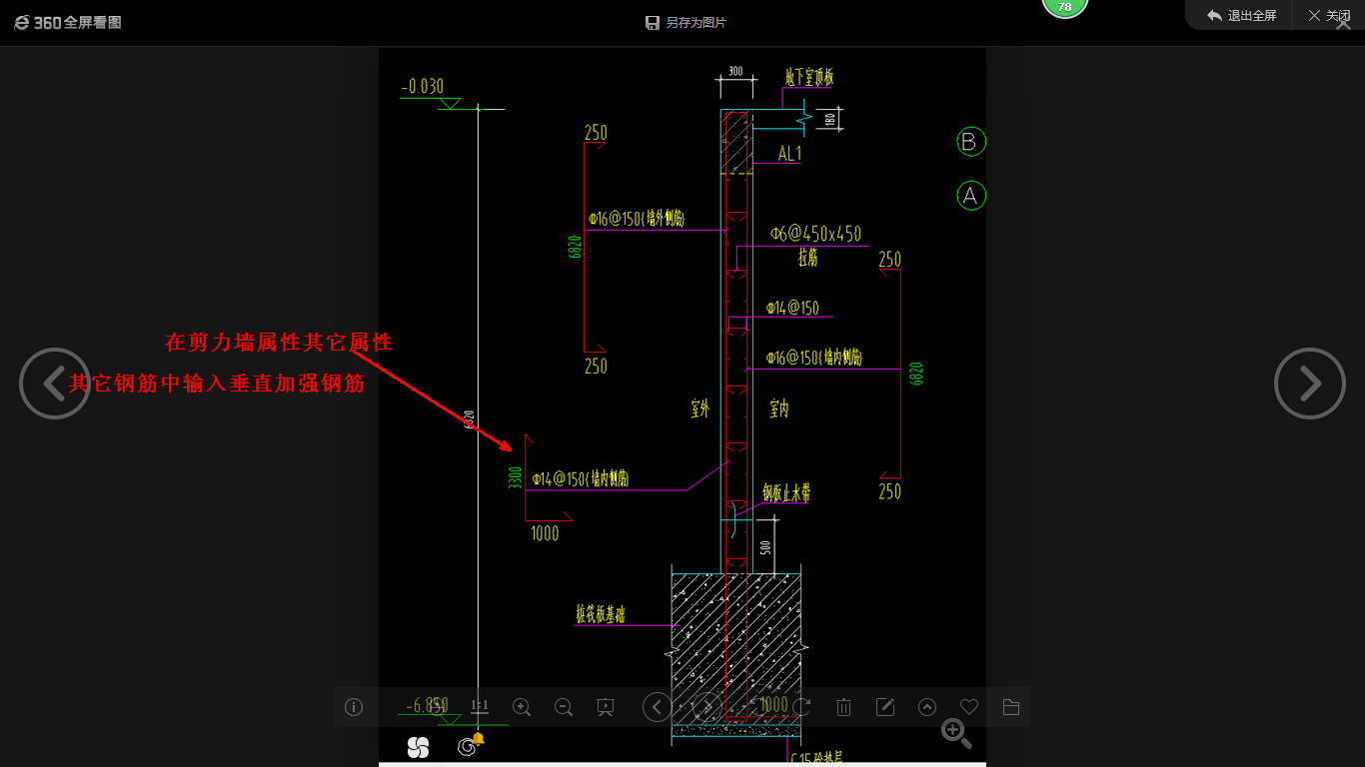1365x767 pixels.
Task: Click the 室外 label
Action: [699, 408]
